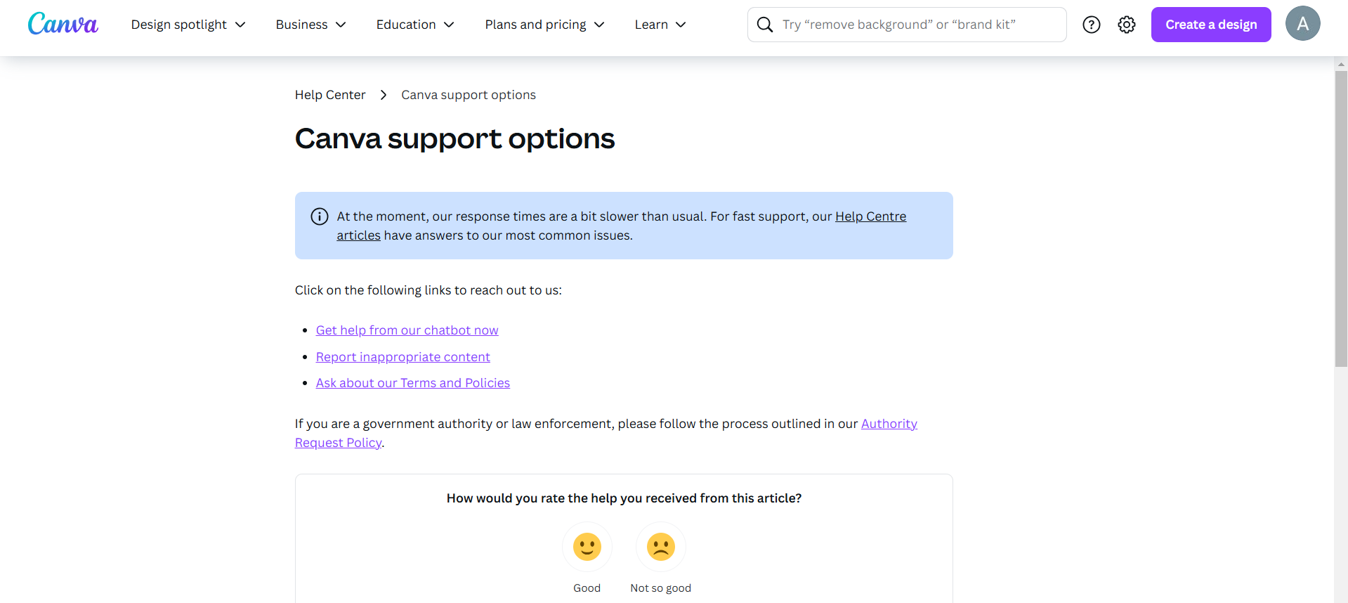Rate the article with the Good smiley
This screenshot has width=1348, height=603.
point(587,547)
